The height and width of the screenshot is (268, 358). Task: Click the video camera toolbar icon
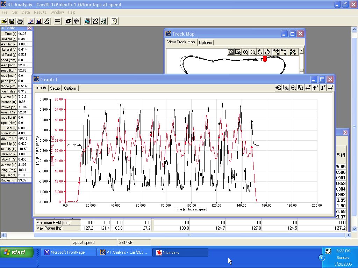click(x=87, y=21)
